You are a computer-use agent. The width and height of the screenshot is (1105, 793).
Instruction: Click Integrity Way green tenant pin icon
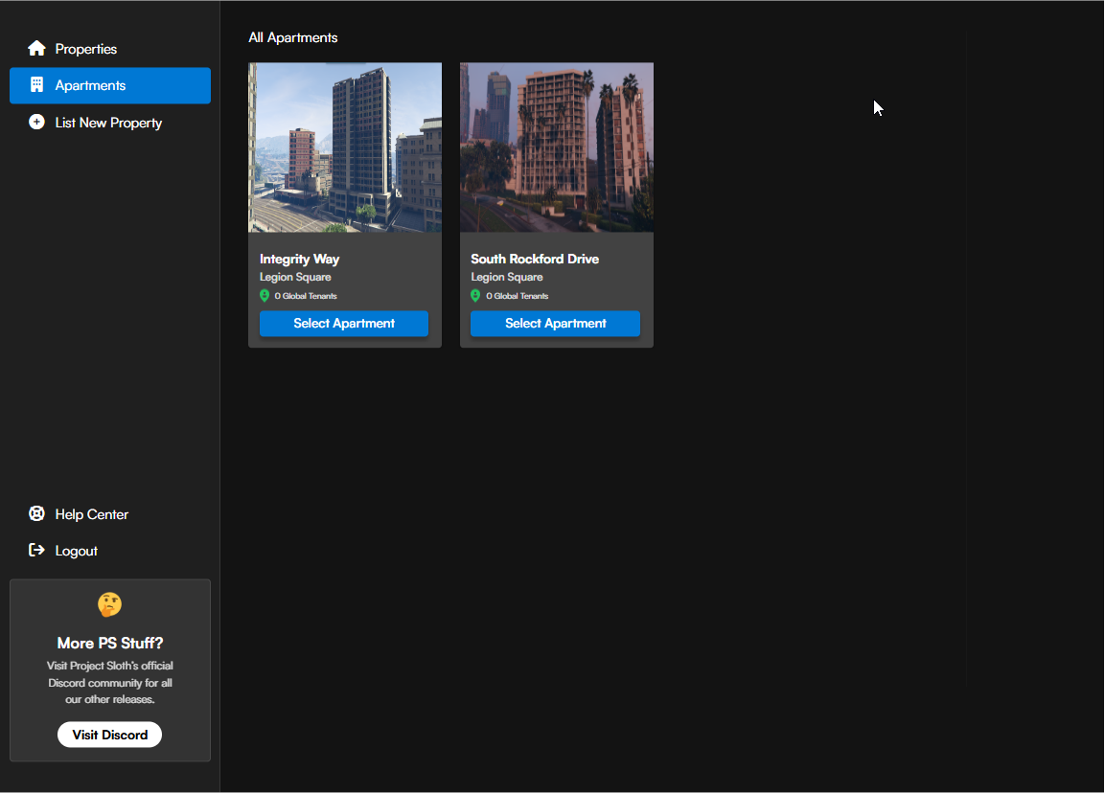[265, 295]
